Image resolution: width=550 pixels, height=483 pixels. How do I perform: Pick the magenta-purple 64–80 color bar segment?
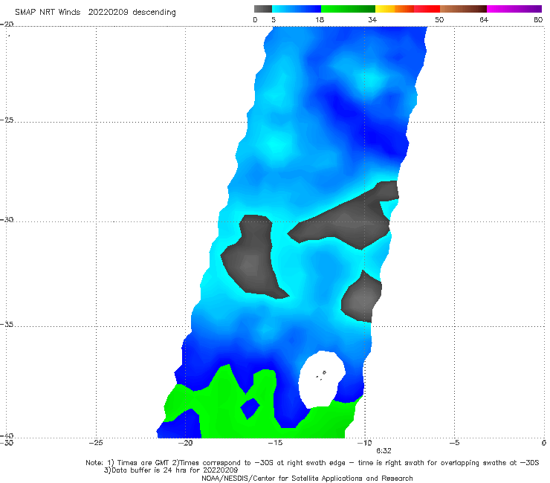[514, 9]
